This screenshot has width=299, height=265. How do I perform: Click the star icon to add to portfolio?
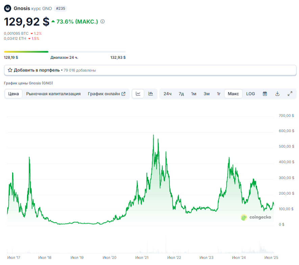(10, 70)
